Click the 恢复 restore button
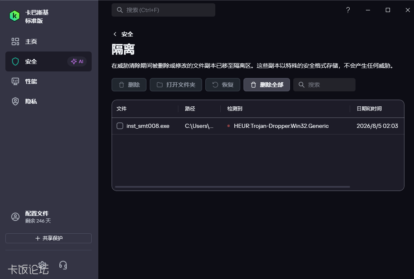The height and width of the screenshot is (279, 414). pyautogui.click(x=223, y=85)
